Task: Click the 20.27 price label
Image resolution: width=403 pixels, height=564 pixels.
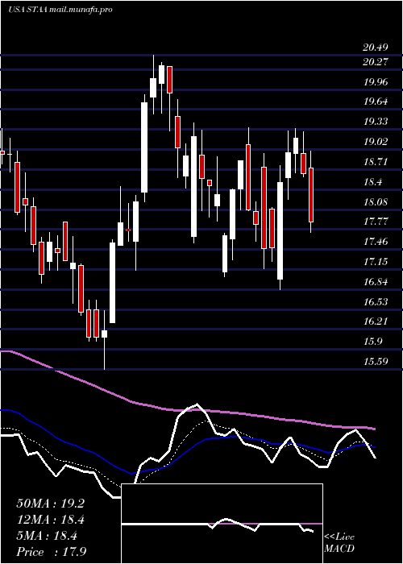Action: click(376, 62)
